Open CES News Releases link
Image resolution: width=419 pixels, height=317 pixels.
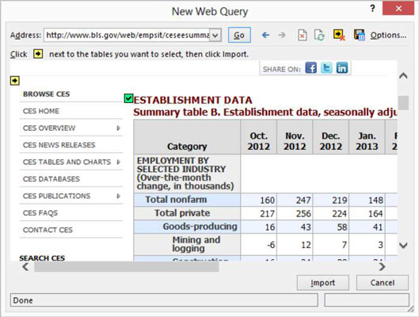click(59, 145)
